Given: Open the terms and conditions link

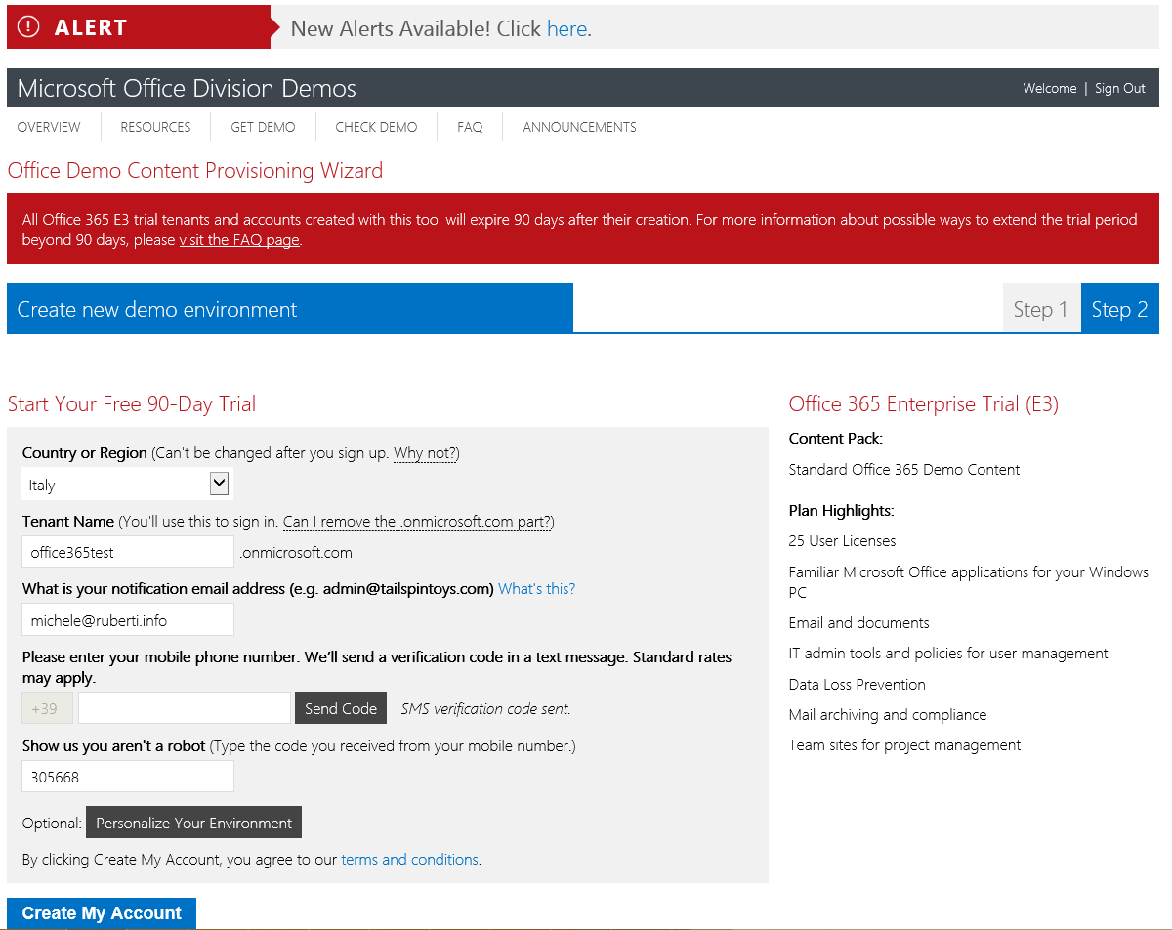Looking at the screenshot, I should tap(409, 860).
